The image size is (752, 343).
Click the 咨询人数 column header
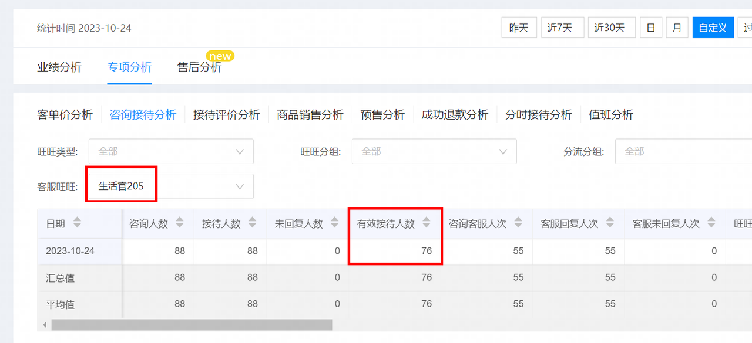tap(149, 223)
